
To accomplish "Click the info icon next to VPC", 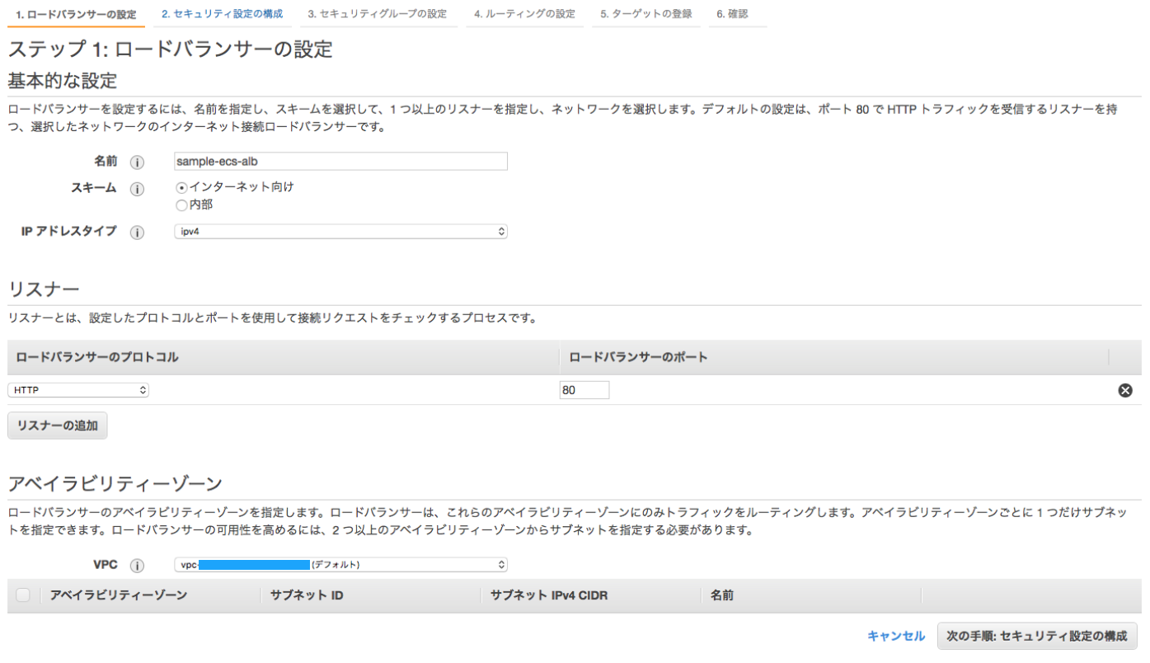I will [138, 566].
